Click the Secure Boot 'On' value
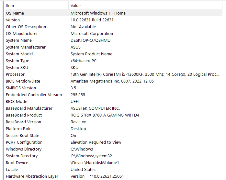Screen dimensions: 226x180 pyautogui.click(x=73, y=135)
